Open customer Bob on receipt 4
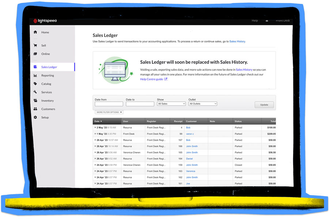Screen dimensions: 329x220 tap(188, 128)
